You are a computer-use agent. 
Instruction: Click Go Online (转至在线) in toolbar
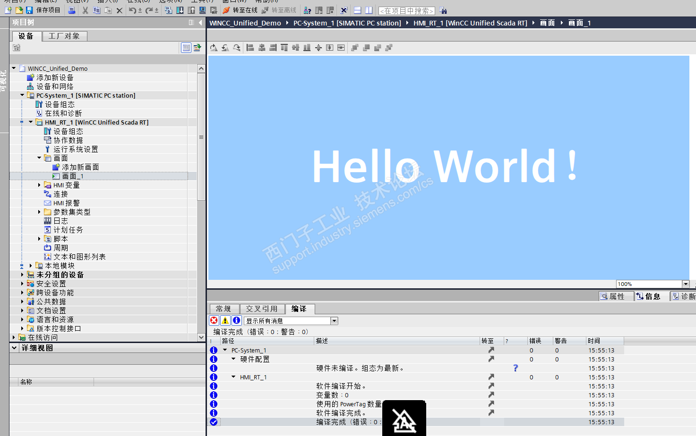tap(240, 10)
